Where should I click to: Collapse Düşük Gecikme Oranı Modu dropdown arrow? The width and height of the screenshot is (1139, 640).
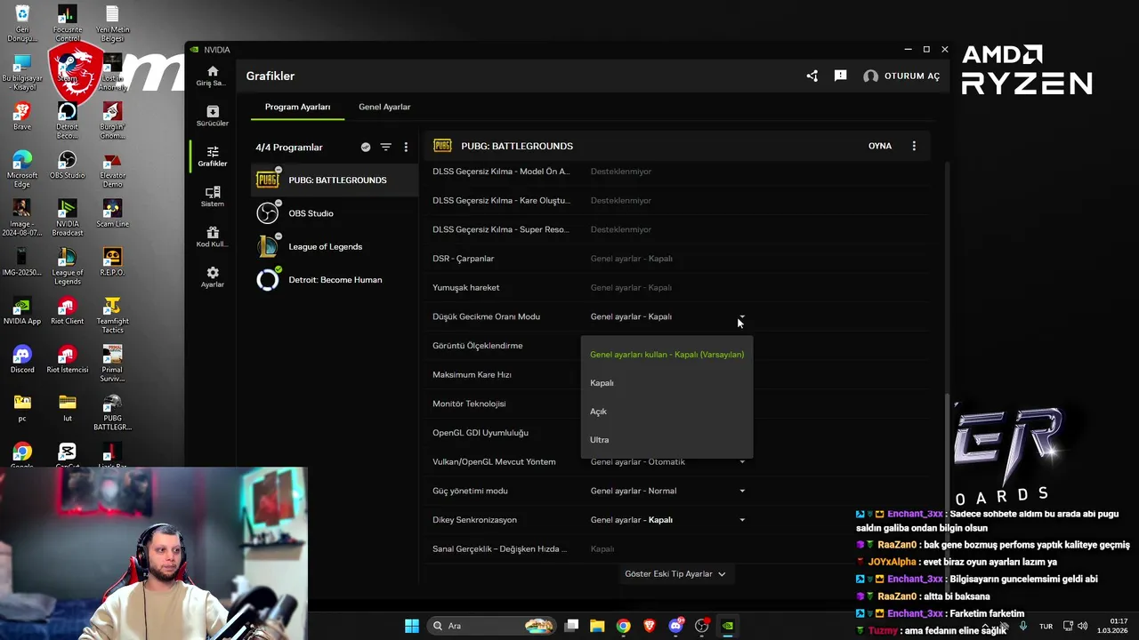741,316
